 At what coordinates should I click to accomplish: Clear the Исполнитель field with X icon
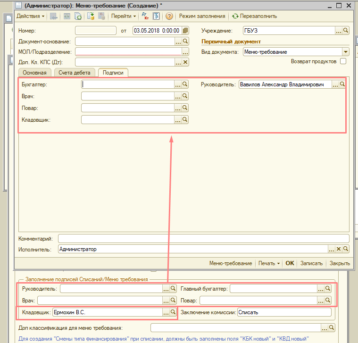click(338, 249)
